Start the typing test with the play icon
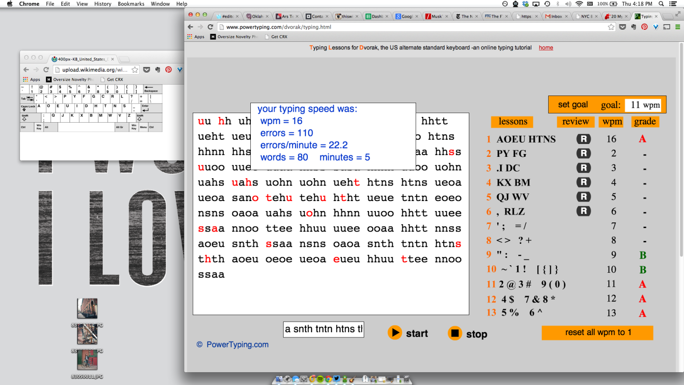Image resolution: width=684 pixels, height=385 pixels. click(395, 333)
